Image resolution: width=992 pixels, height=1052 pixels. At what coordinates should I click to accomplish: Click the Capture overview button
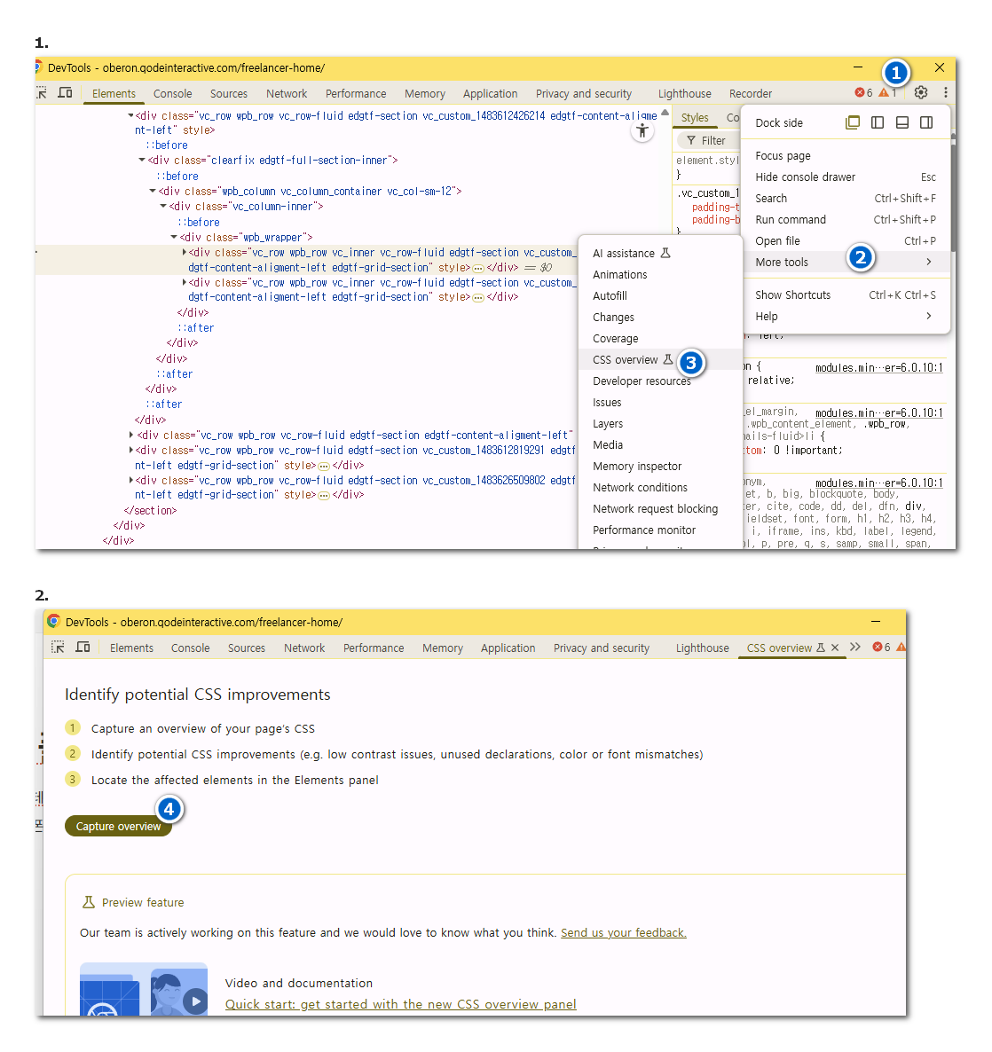pos(118,826)
